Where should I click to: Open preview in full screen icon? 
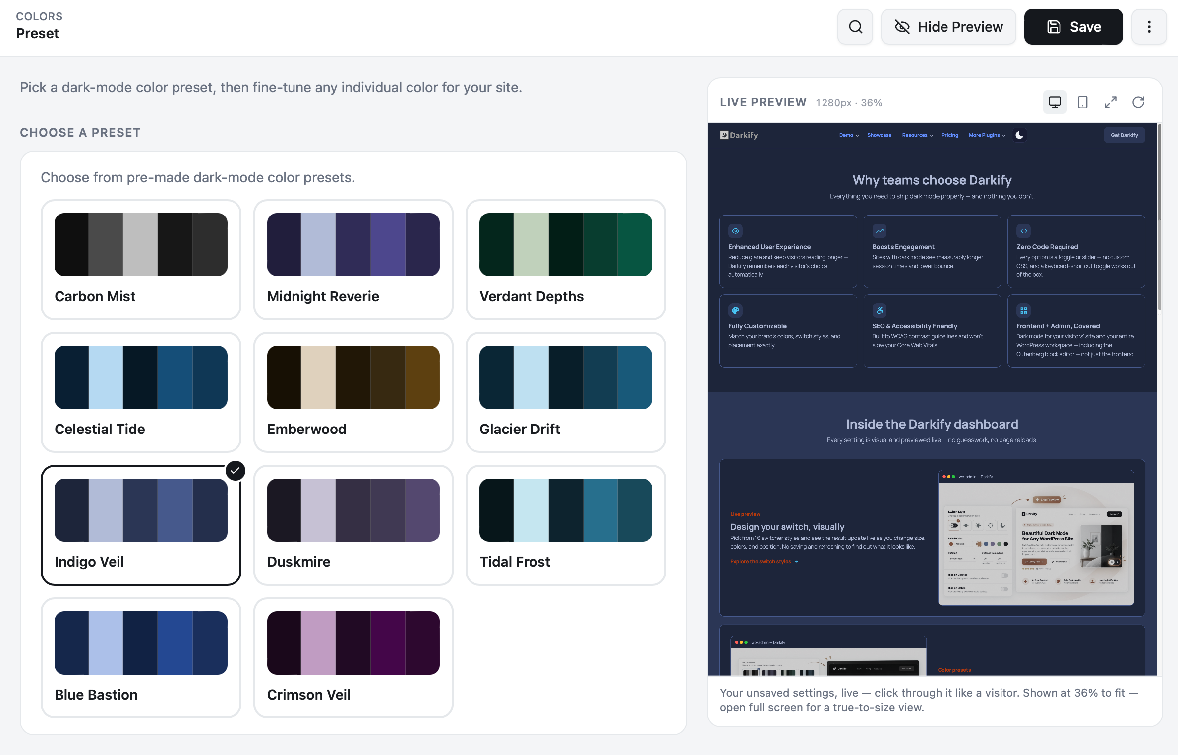tap(1111, 102)
